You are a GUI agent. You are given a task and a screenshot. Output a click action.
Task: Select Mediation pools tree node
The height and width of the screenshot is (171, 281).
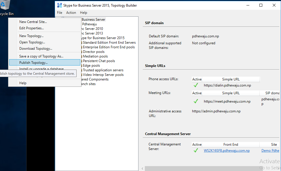[95, 56]
